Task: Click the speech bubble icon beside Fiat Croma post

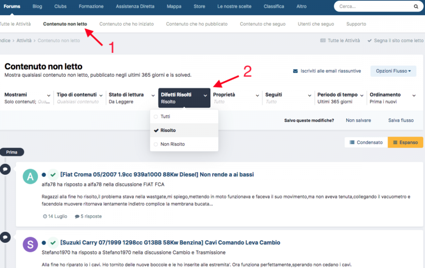Action: coord(5,169)
